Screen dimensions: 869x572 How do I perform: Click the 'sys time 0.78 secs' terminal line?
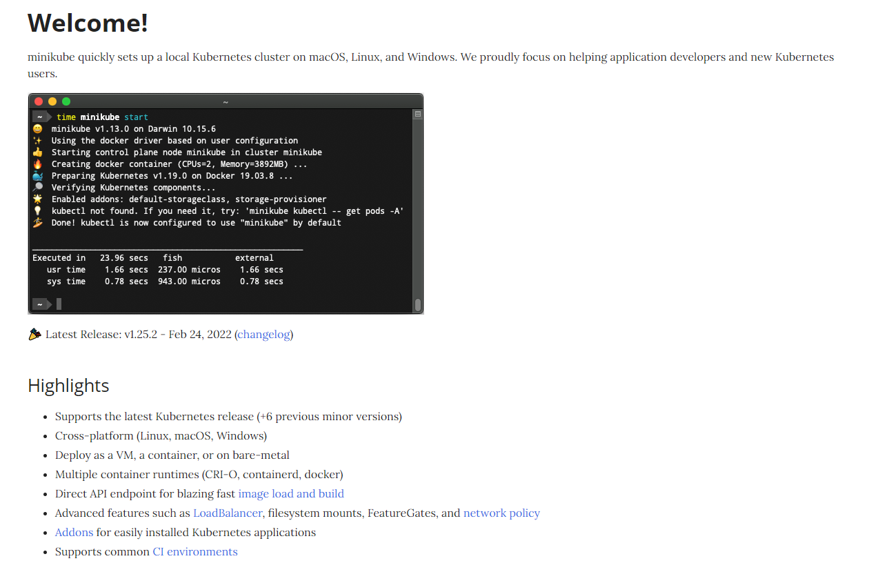click(165, 282)
